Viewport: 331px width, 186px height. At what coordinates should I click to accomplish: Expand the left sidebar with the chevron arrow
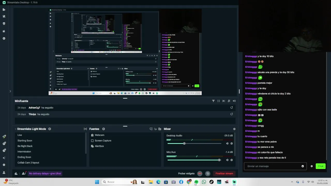10,91
